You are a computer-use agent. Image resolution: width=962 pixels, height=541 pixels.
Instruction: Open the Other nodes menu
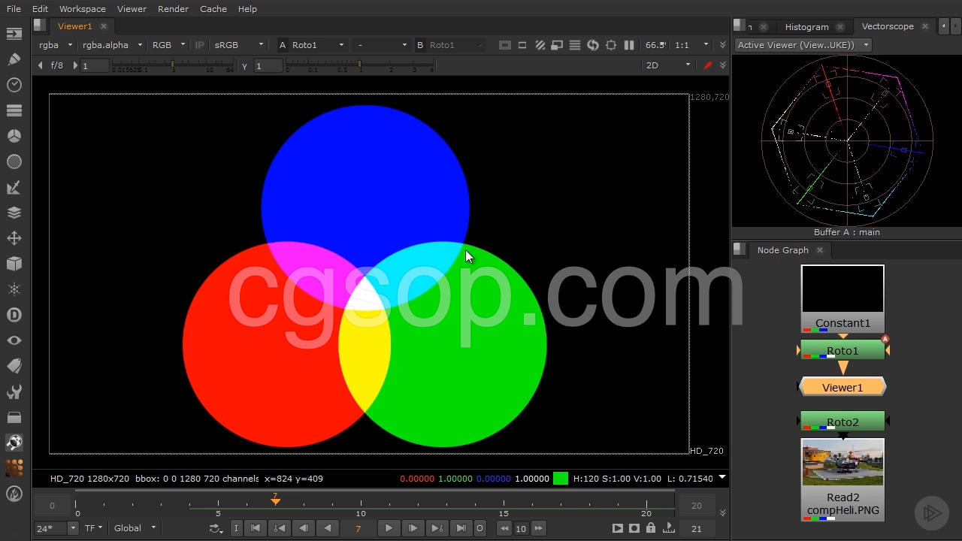pos(14,417)
